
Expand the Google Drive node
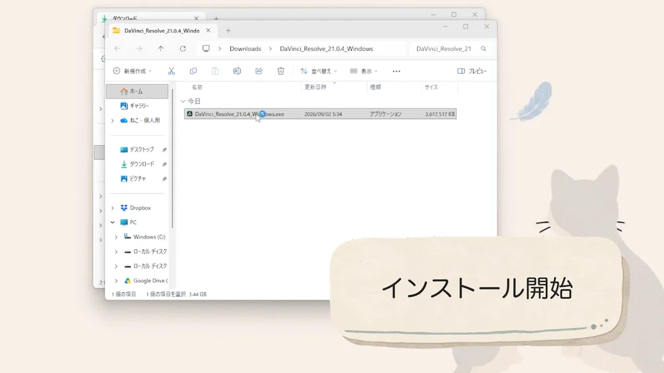(116, 281)
